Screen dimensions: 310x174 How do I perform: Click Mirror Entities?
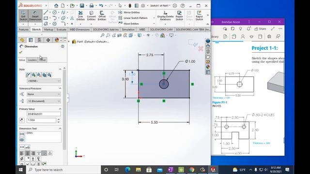coord(129,13)
